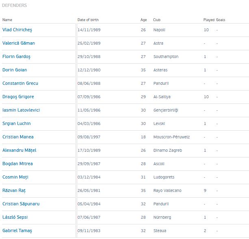Select birth date 12/12/1980
Image resolution: width=249 pixels, height=239 pixels.
(x=89, y=70)
